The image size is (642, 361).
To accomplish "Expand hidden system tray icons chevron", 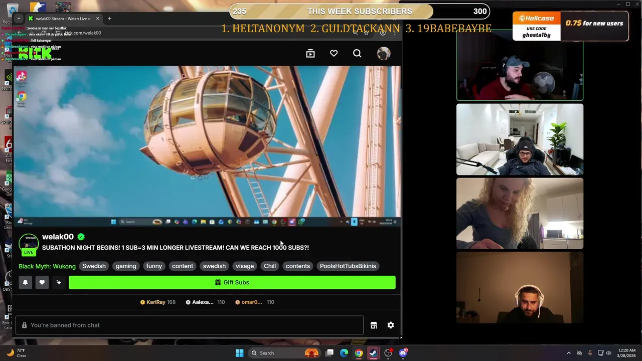I will tap(568, 353).
